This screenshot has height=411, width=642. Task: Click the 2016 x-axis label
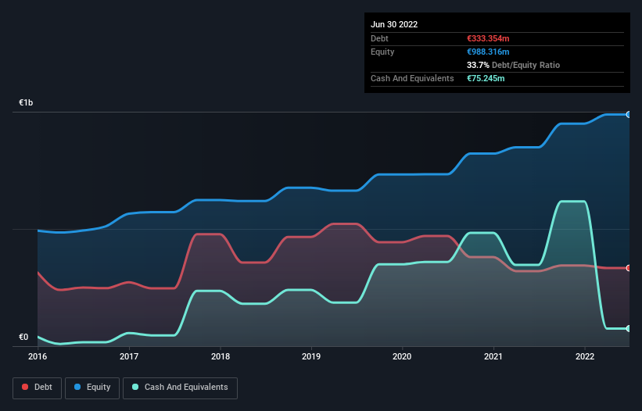(38, 356)
